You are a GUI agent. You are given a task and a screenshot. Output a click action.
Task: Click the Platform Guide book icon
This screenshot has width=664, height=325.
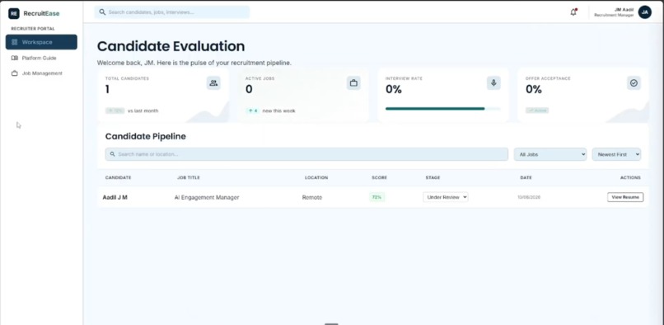[x=14, y=58]
